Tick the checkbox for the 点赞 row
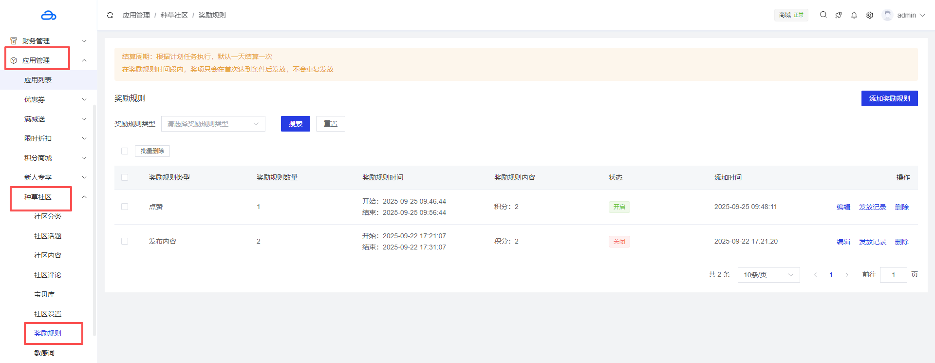935x363 pixels. [x=125, y=207]
